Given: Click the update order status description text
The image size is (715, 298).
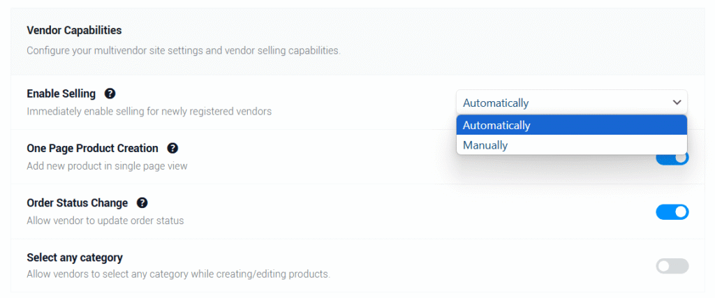Looking at the screenshot, I should point(105,221).
